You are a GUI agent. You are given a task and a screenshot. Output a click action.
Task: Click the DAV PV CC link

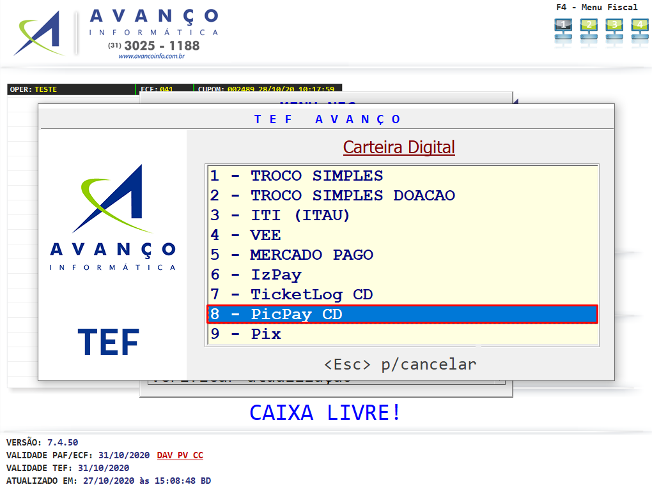coord(180,456)
